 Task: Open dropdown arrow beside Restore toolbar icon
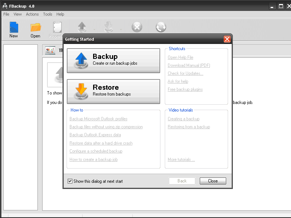click(121, 29)
